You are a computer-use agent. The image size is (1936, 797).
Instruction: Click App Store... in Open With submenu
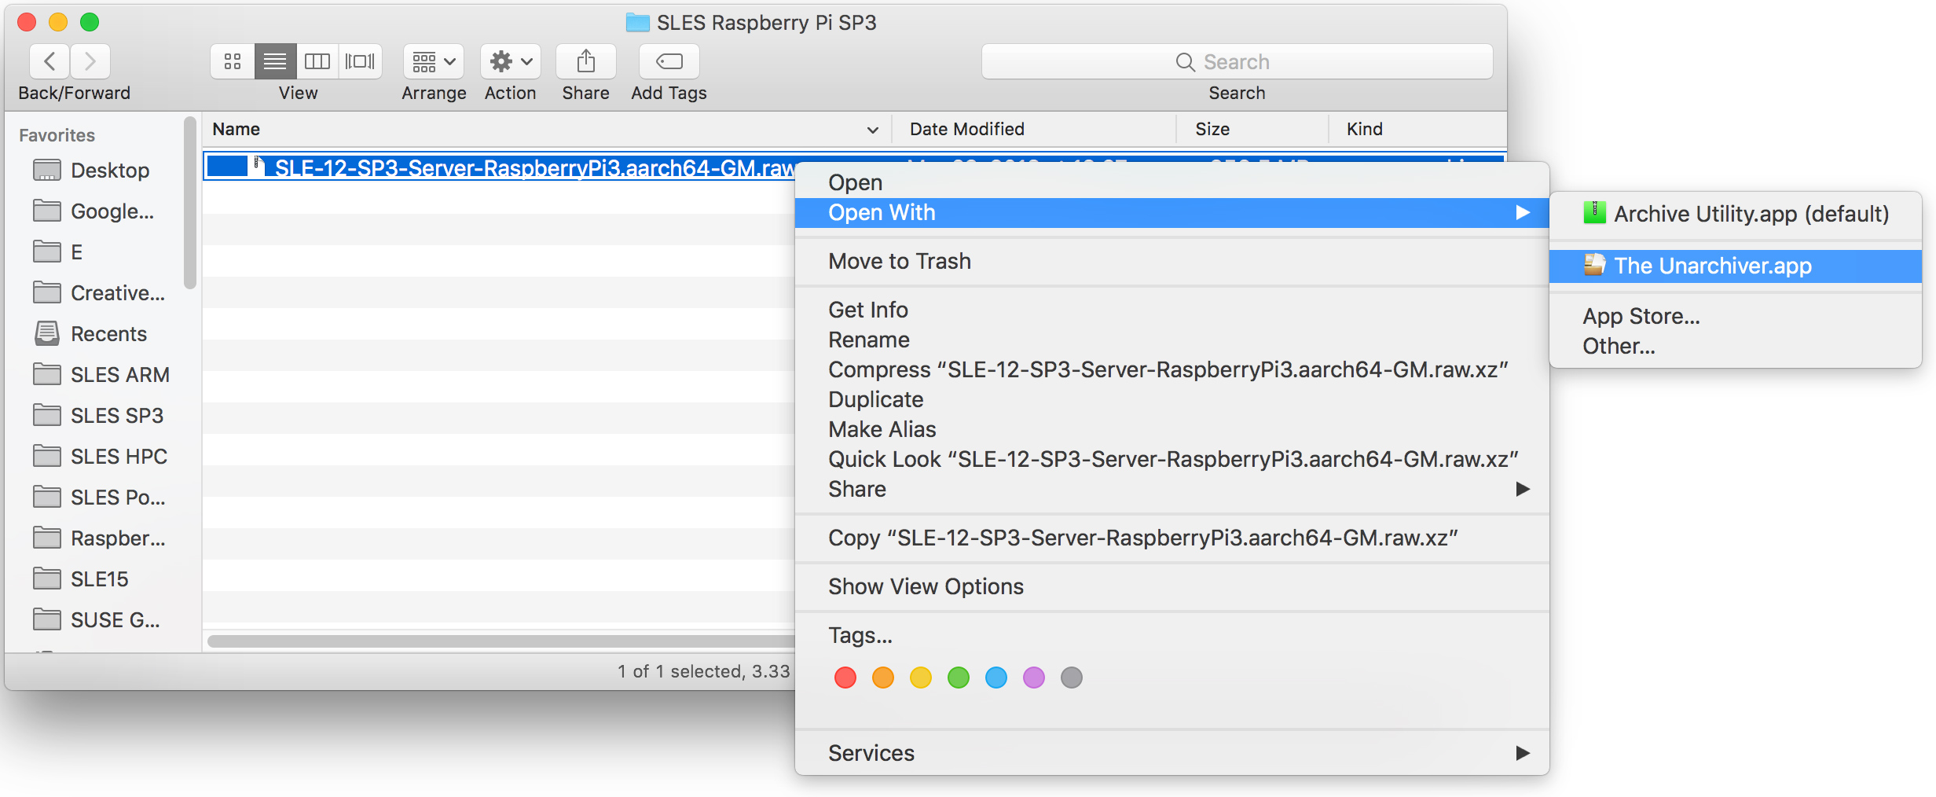(x=1641, y=316)
